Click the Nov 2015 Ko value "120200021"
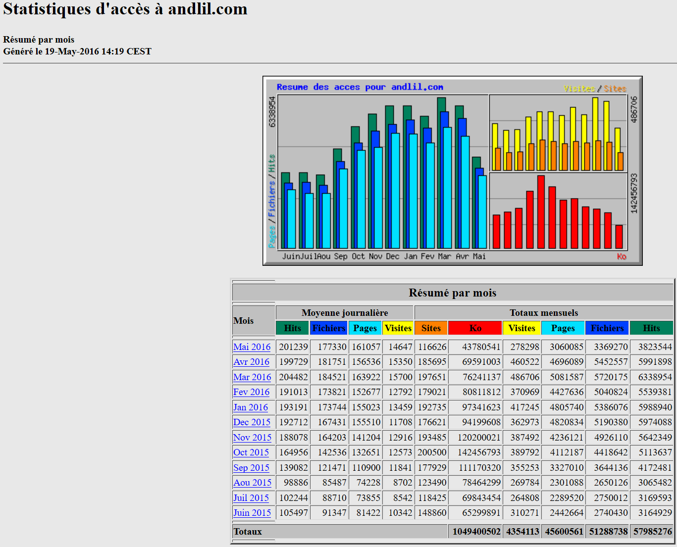 [479, 438]
